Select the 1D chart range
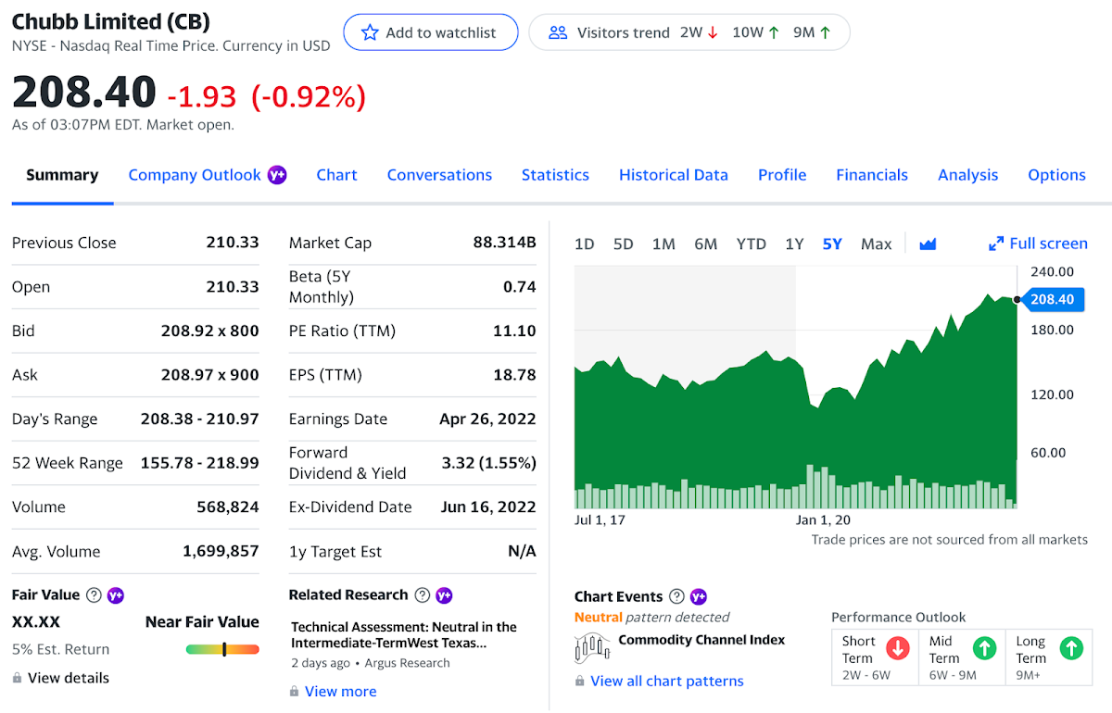 [x=584, y=244]
